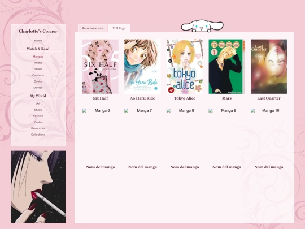The width and height of the screenshot is (305, 229).
Task: Open the Art sidebar link
Action: [x=38, y=103]
